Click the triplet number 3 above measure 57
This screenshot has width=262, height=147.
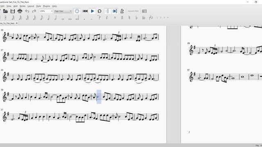coord(25,112)
